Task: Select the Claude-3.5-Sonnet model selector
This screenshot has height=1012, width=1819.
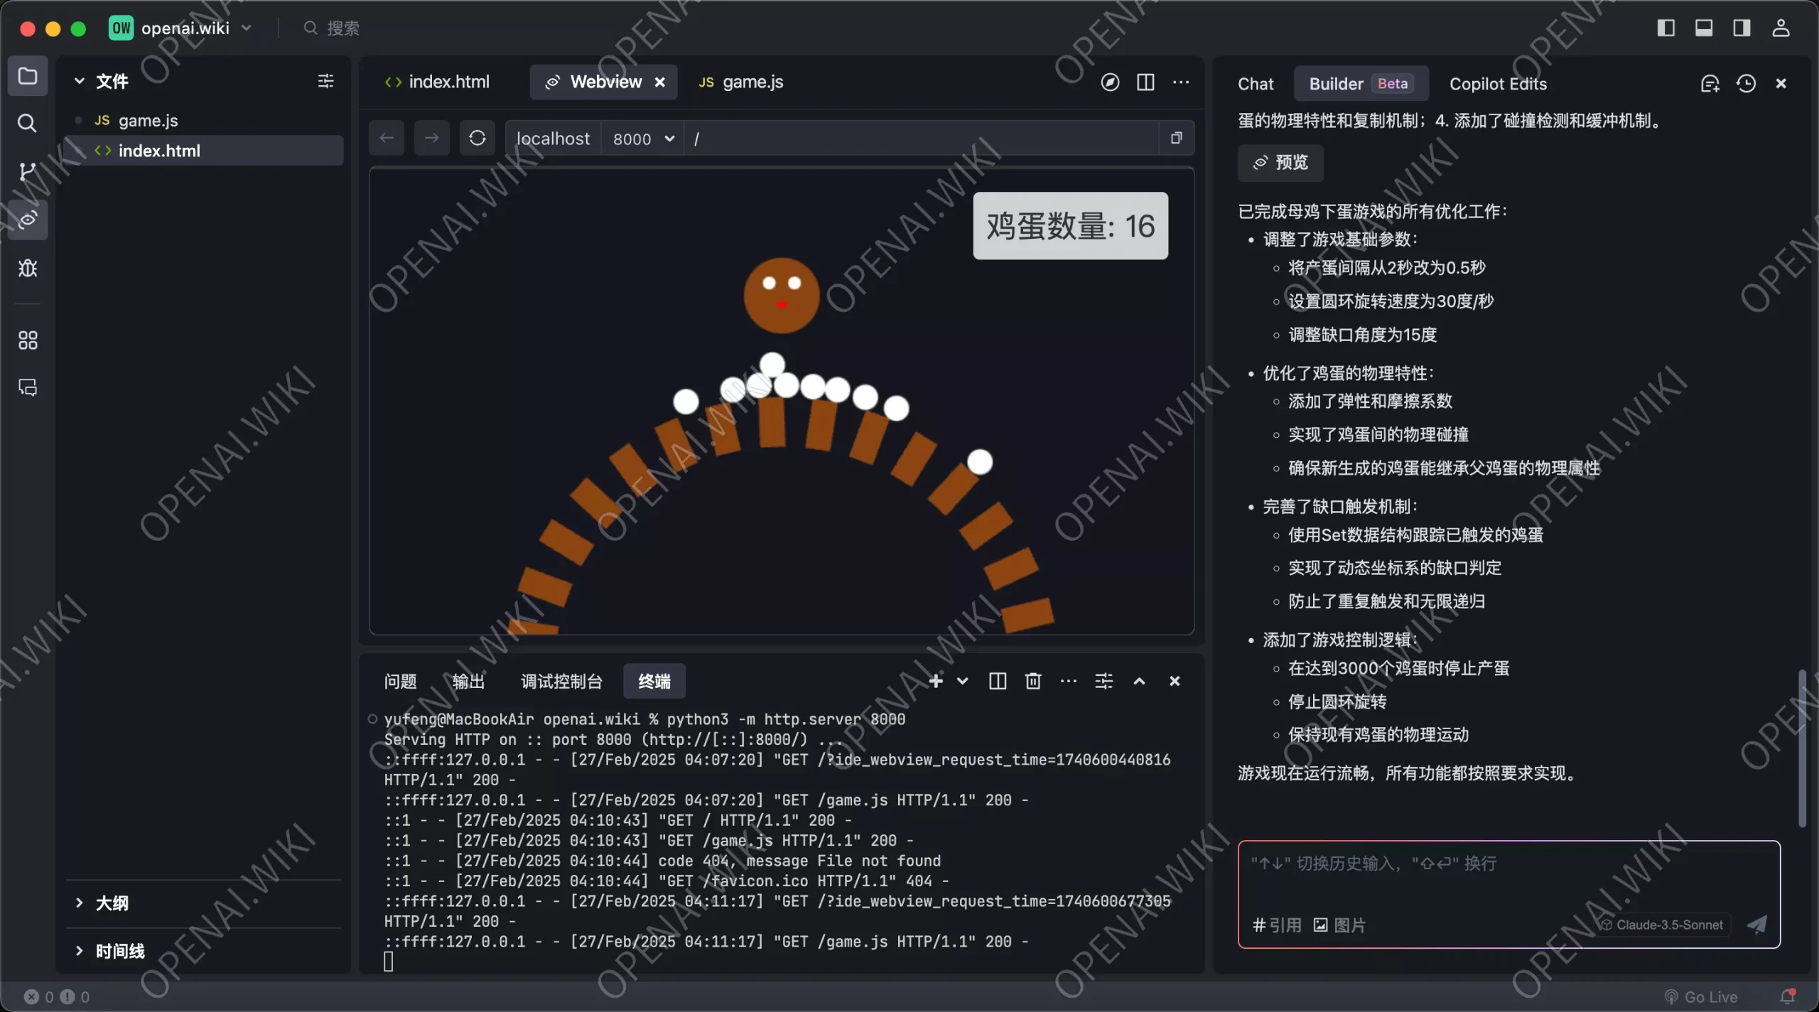Action: point(1661,924)
